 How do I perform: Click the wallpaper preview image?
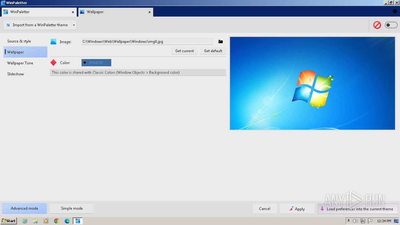pos(312,83)
